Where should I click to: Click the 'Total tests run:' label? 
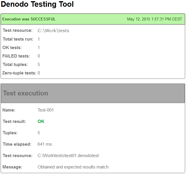pyautogui.click(x=18, y=39)
